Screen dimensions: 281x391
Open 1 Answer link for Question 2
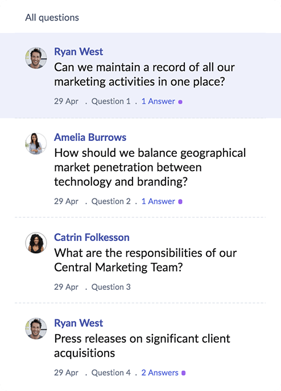pos(158,201)
